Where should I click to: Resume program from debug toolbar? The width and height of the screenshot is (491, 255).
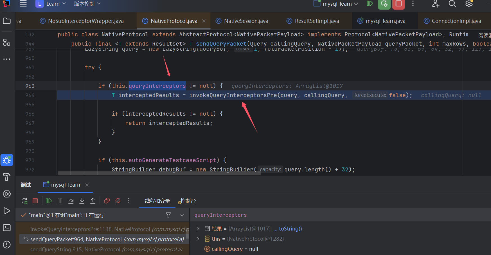tap(49, 201)
